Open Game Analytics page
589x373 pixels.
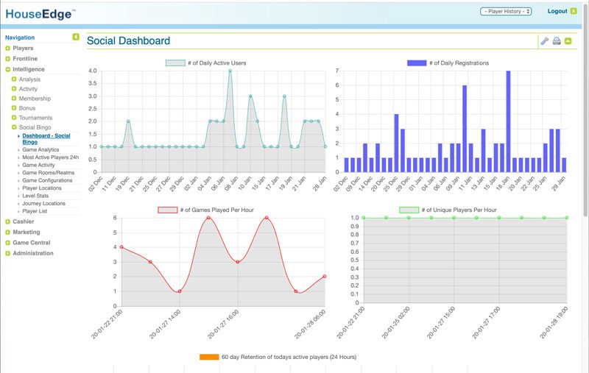click(40, 150)
